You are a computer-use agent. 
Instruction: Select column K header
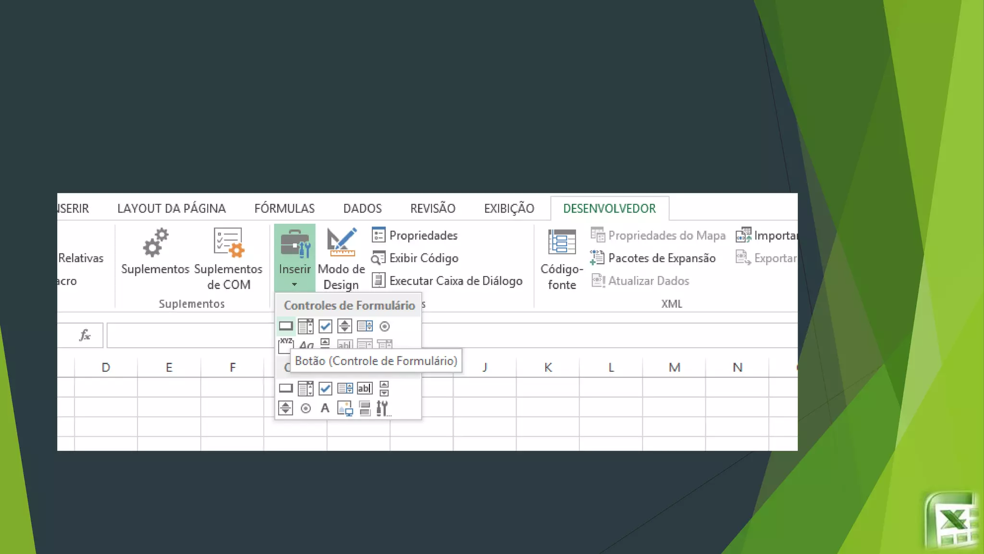(548, 367)
